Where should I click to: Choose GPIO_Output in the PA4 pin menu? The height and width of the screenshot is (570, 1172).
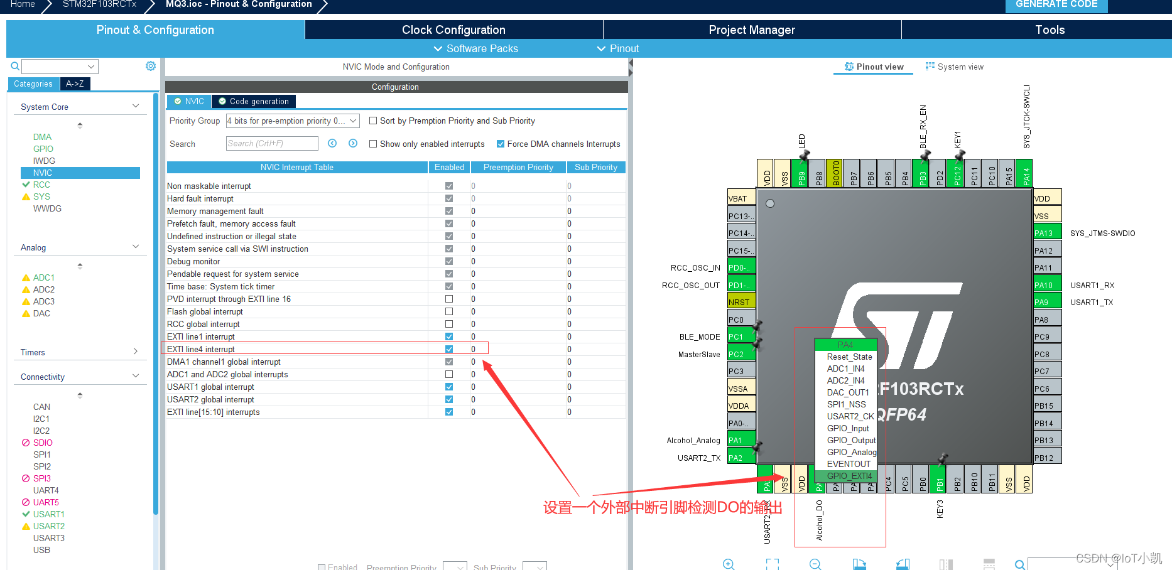pos(850,440)
